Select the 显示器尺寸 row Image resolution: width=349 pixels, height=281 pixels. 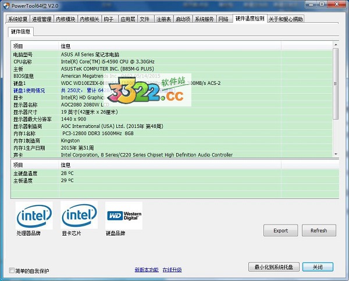[x=172, y=112]
